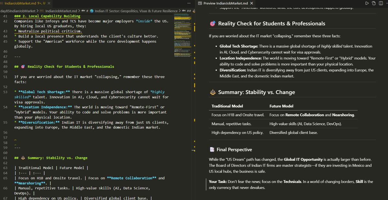Click the 'Future Model' table header in the preview
This screenshot has width=388, height=200.
click(x=281, y=106)
